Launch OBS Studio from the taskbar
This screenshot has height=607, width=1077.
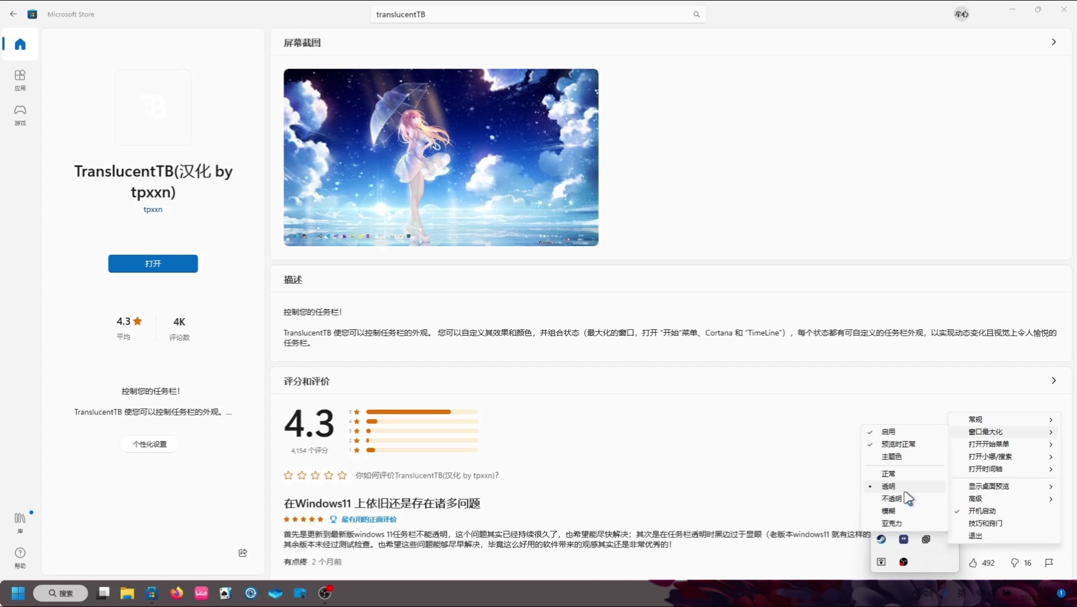(x=324, y=593)
